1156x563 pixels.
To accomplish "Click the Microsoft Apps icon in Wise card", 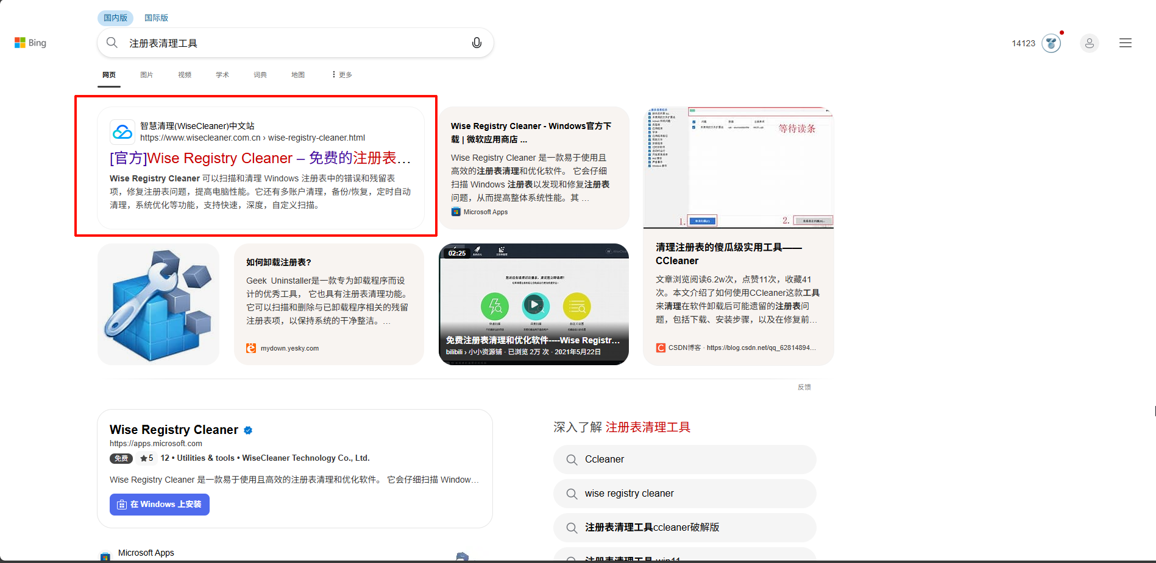I will tap(456, 212).
